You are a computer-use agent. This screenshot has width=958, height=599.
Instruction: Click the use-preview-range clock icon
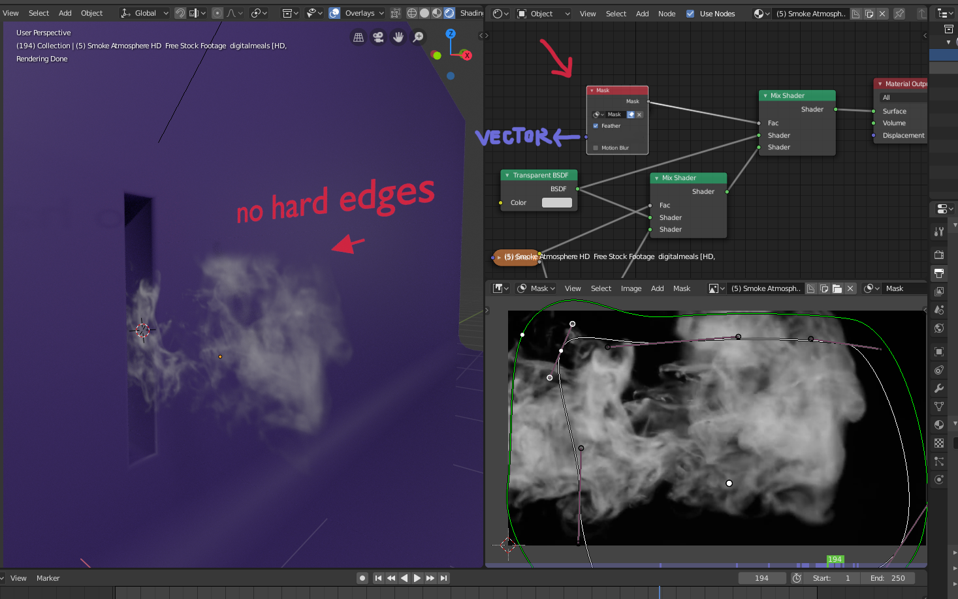click(797, 578)
